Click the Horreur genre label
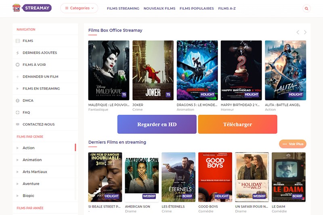This screenshot has height=215, width=323. point(227,110)
